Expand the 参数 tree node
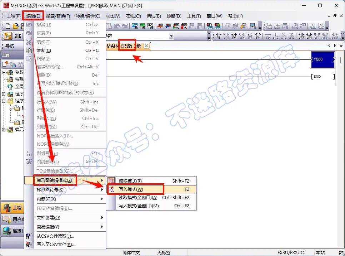 coord(4,72)
